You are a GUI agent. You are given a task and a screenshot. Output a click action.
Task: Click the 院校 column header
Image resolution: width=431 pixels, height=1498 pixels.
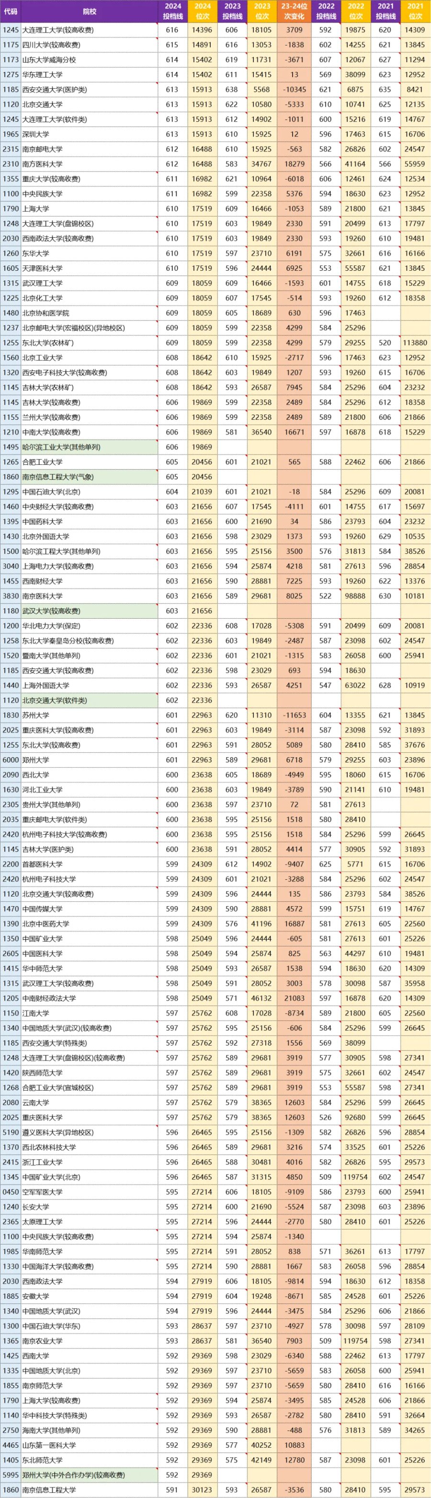90,11
